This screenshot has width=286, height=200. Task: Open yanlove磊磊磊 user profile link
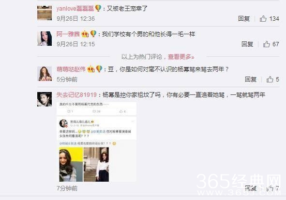click(x=75, y=8)
